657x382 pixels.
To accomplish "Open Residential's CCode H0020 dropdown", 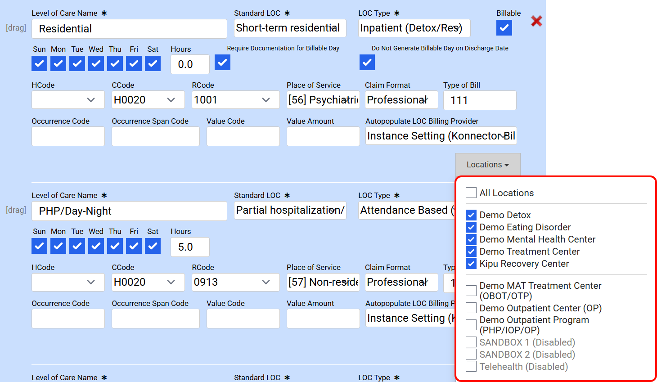I will pos(148,100).
